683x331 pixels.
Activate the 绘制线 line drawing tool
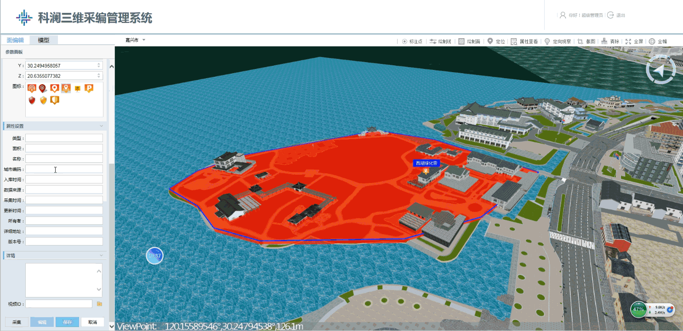440,41
